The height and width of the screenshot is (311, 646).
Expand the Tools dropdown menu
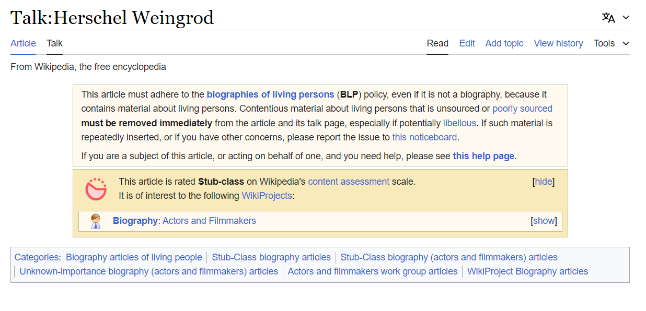tap(612, 43)
